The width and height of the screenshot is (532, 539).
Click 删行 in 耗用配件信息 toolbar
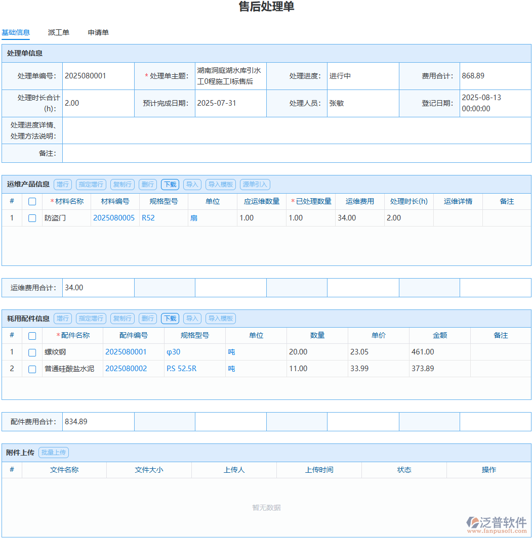[x=147, y=319]
